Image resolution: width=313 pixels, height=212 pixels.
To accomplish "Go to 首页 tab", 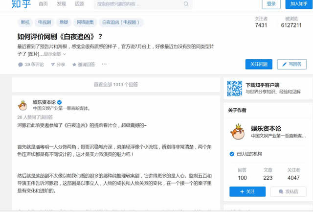I will click(44, 4).
